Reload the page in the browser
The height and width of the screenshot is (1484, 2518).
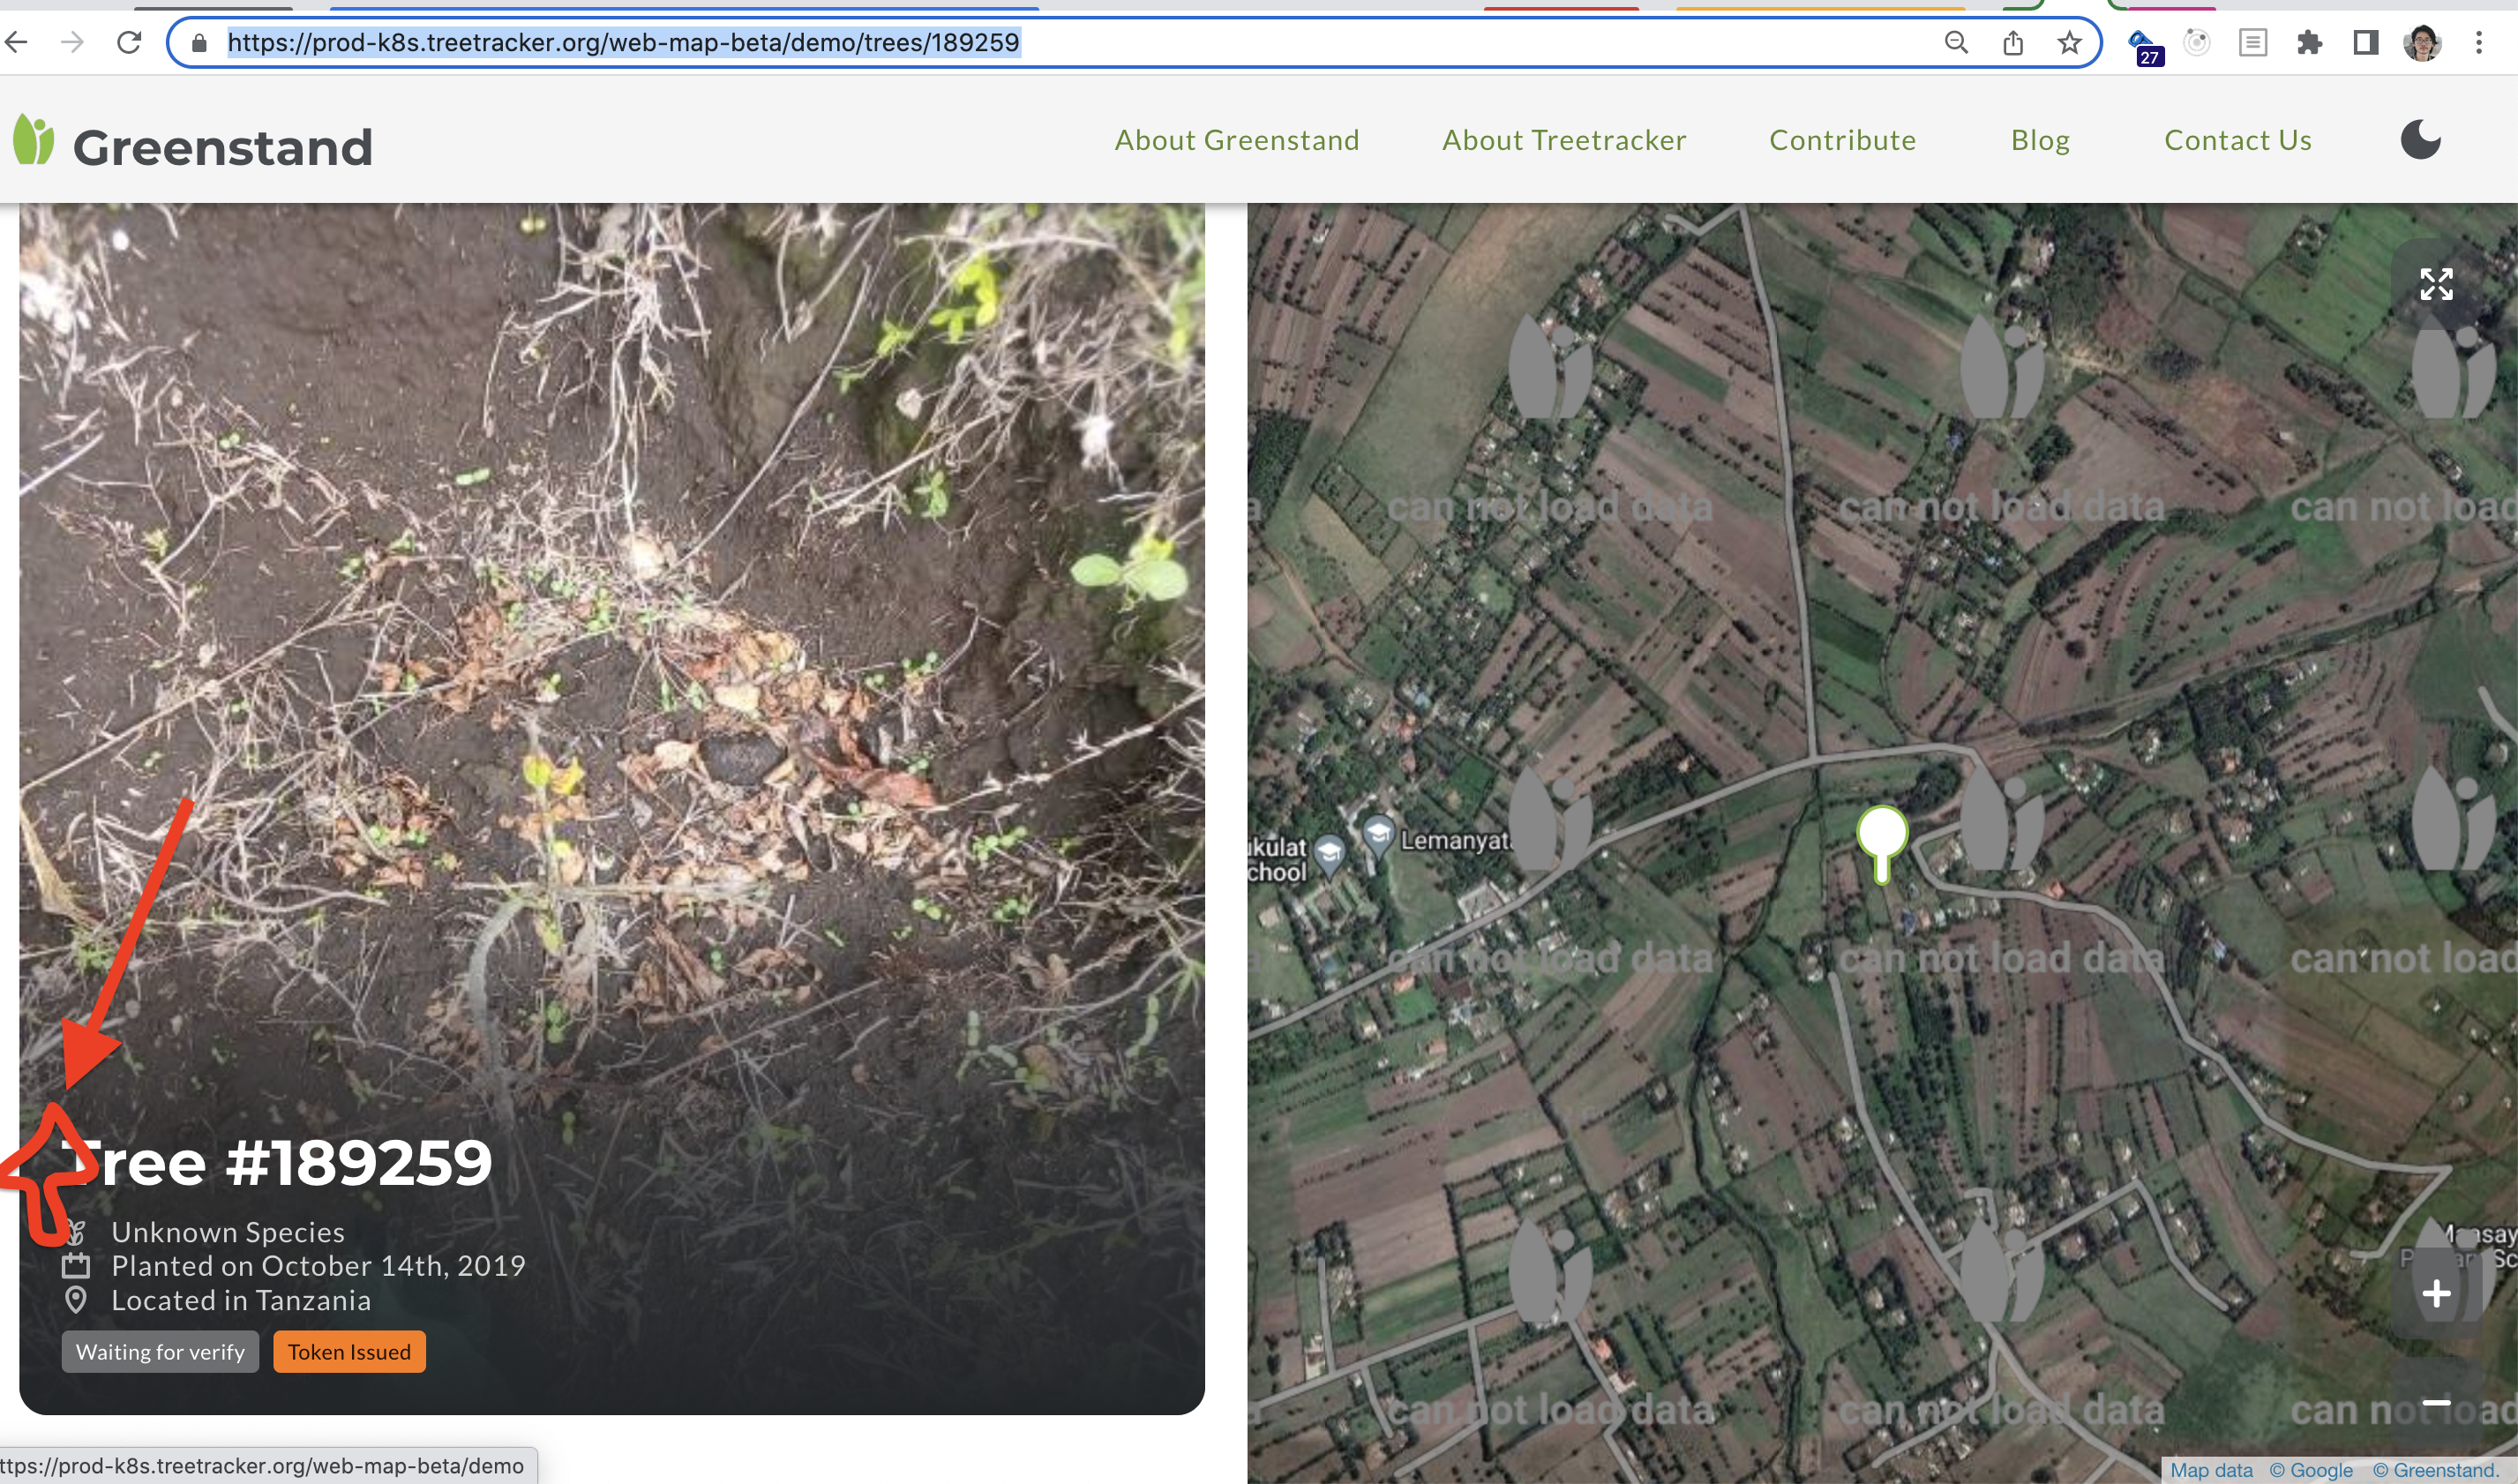pyautogui.click(x=128, y=42)
